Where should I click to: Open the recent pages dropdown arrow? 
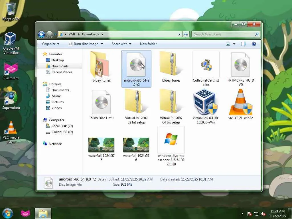coord(55,34)
